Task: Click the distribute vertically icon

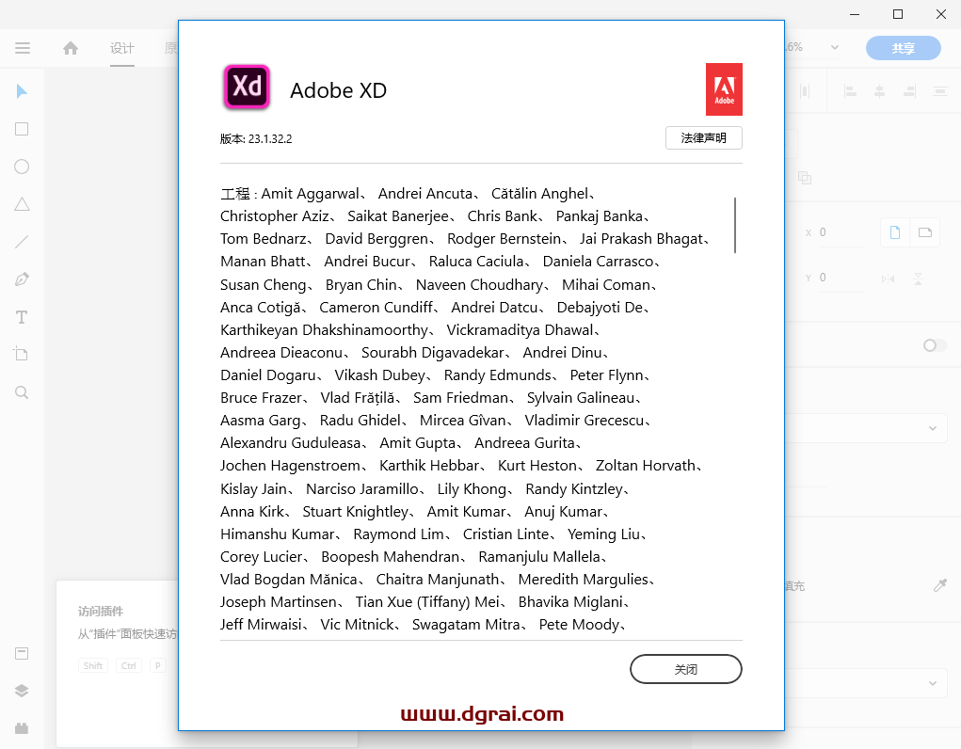Action: click(939, 92)
